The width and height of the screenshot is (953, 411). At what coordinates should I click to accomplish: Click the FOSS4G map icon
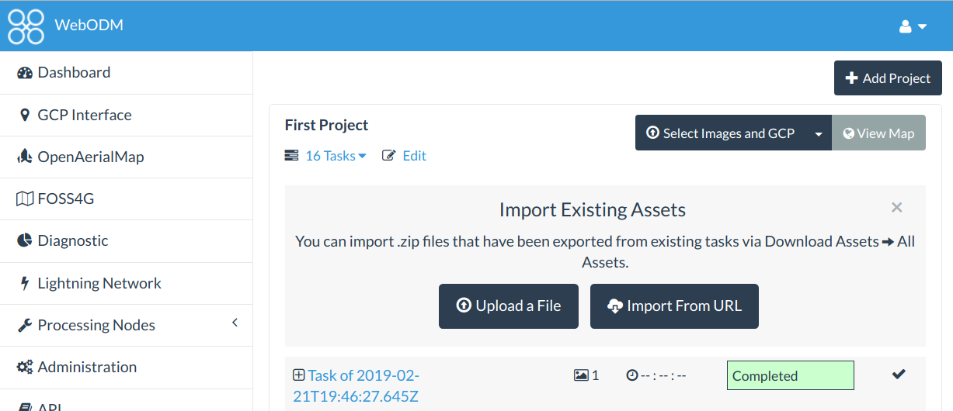(25, 199)
